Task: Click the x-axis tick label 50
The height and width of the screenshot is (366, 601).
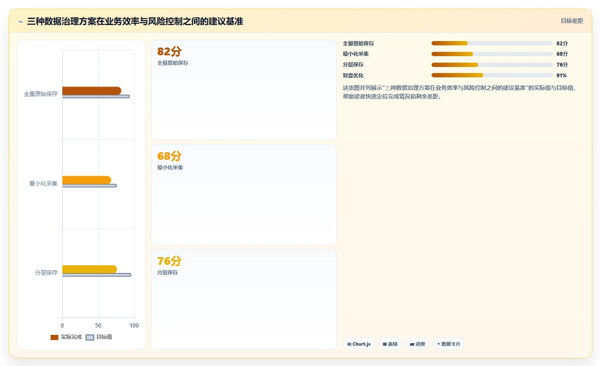Action: click(98, 325)
